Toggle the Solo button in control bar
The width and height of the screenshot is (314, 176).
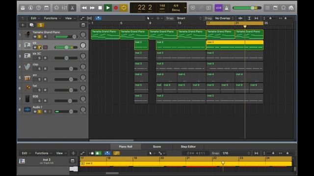coord(208,8)
